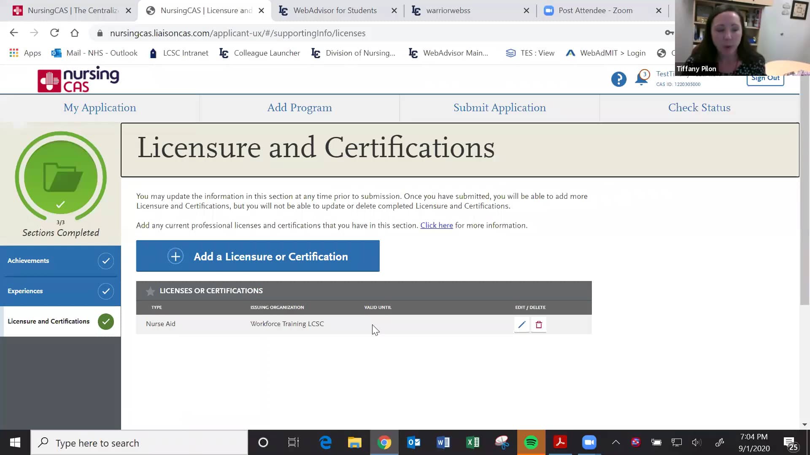Delete the Nurse Aid certification via trash icon
Viewport: 810px width, 455px height.
click(x=538, y=324)
